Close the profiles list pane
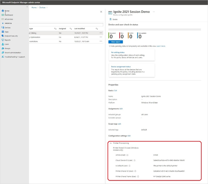The image size is (208, 184). tap(101, 12)
